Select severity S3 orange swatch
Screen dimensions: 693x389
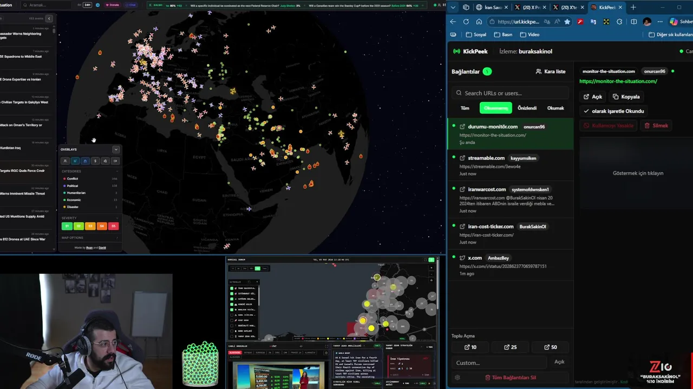[x=90, y=226]
